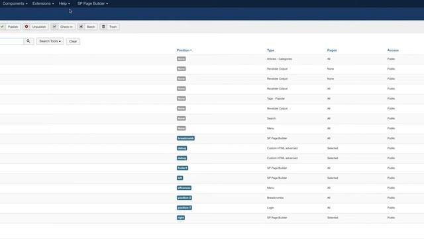Open the Components menu

[x=15, y=3]
